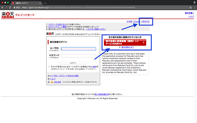Click the ログイン button

point(73,63)
